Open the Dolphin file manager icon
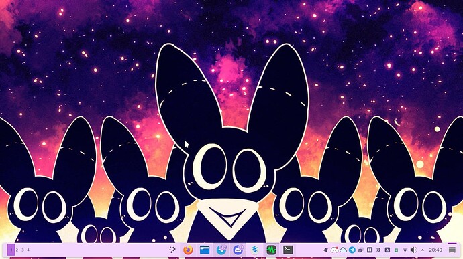Screen dimensions: 463x259 pos(205,250)
